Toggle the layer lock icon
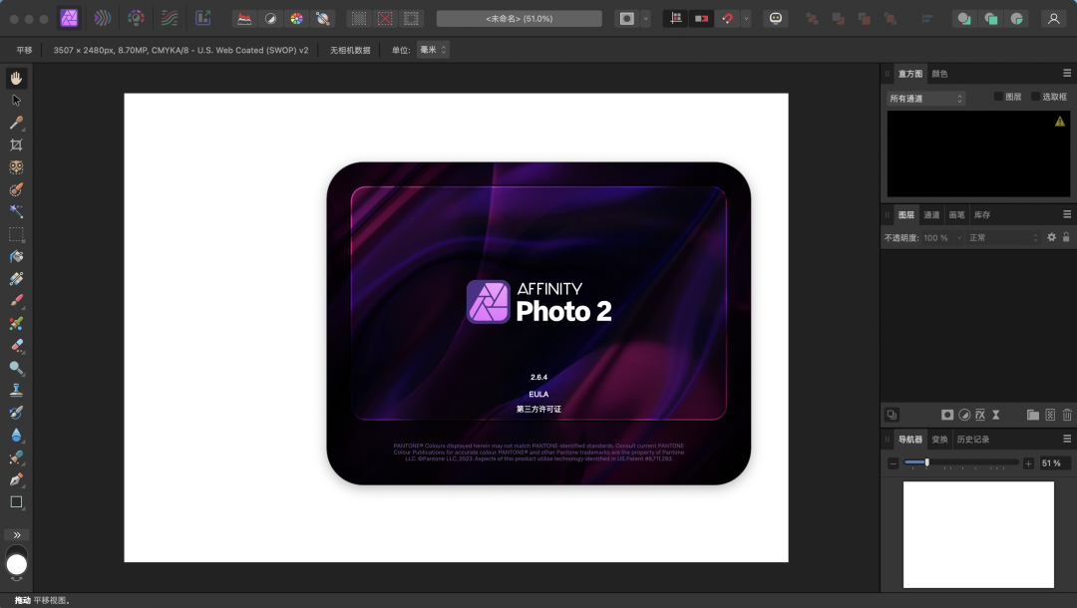 point(1066,237)
